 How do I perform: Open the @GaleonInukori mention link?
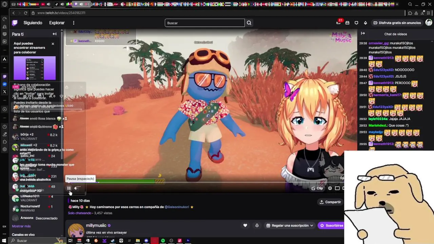[x=177, y=207]
